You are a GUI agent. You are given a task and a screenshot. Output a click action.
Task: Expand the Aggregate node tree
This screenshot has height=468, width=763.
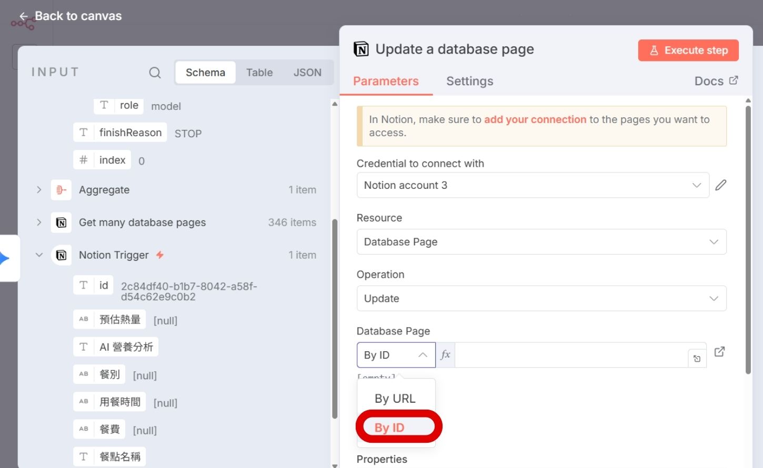pos(39,190)
